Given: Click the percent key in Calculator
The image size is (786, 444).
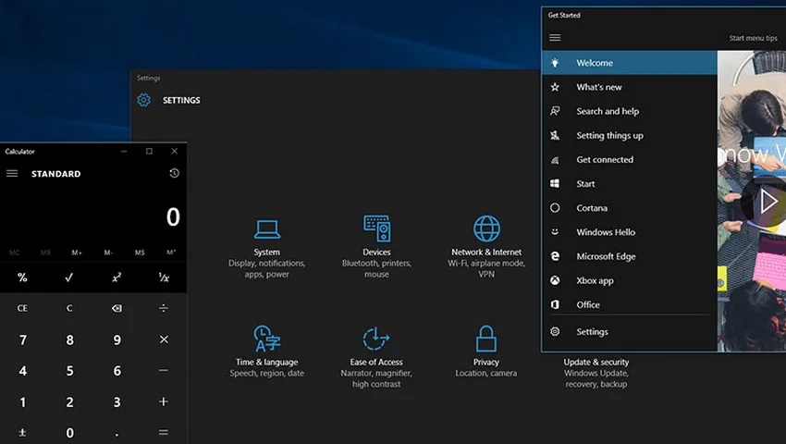Looking at the screenshot, I should (x=22, y=277).
